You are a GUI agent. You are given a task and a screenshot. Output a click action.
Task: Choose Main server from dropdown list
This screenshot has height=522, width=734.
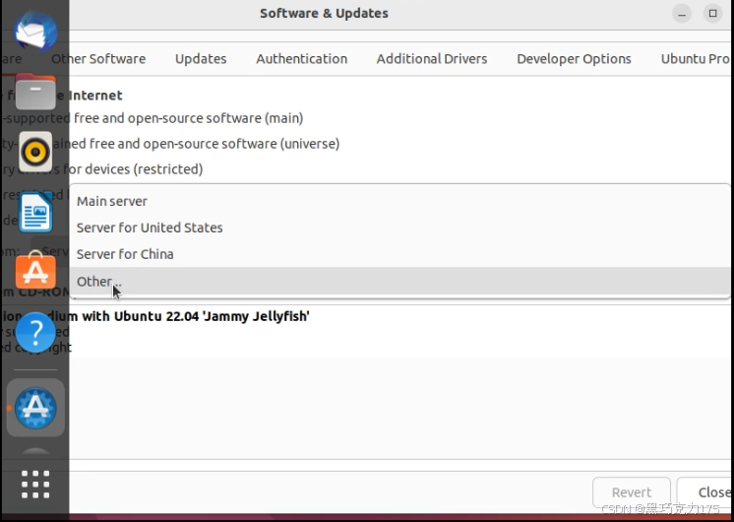point(400,201)
